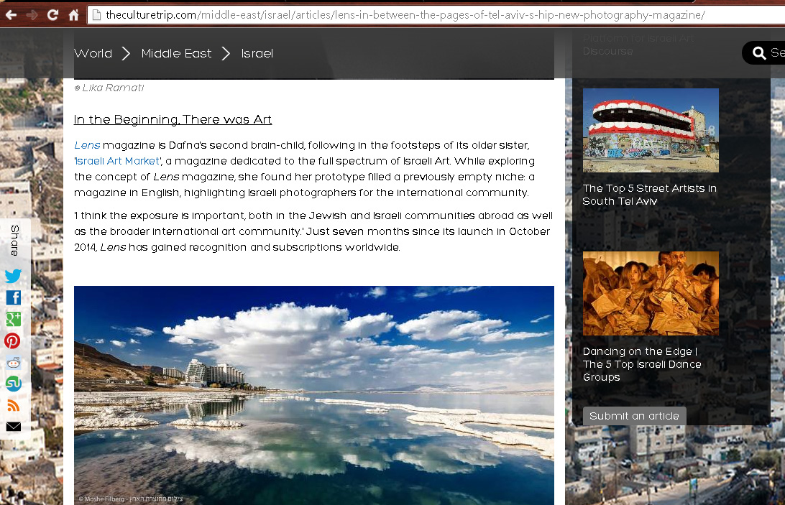The height and width of the screenshot is (505, 785).
Task: Go to browser home page
Action: tap(73, 15)
